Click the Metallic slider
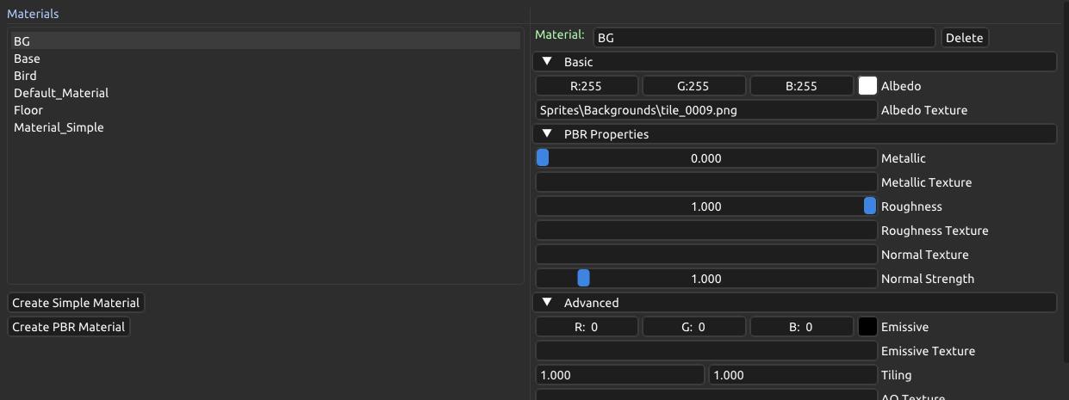This screenshot has height=400, width=1069. pos(705,158)
